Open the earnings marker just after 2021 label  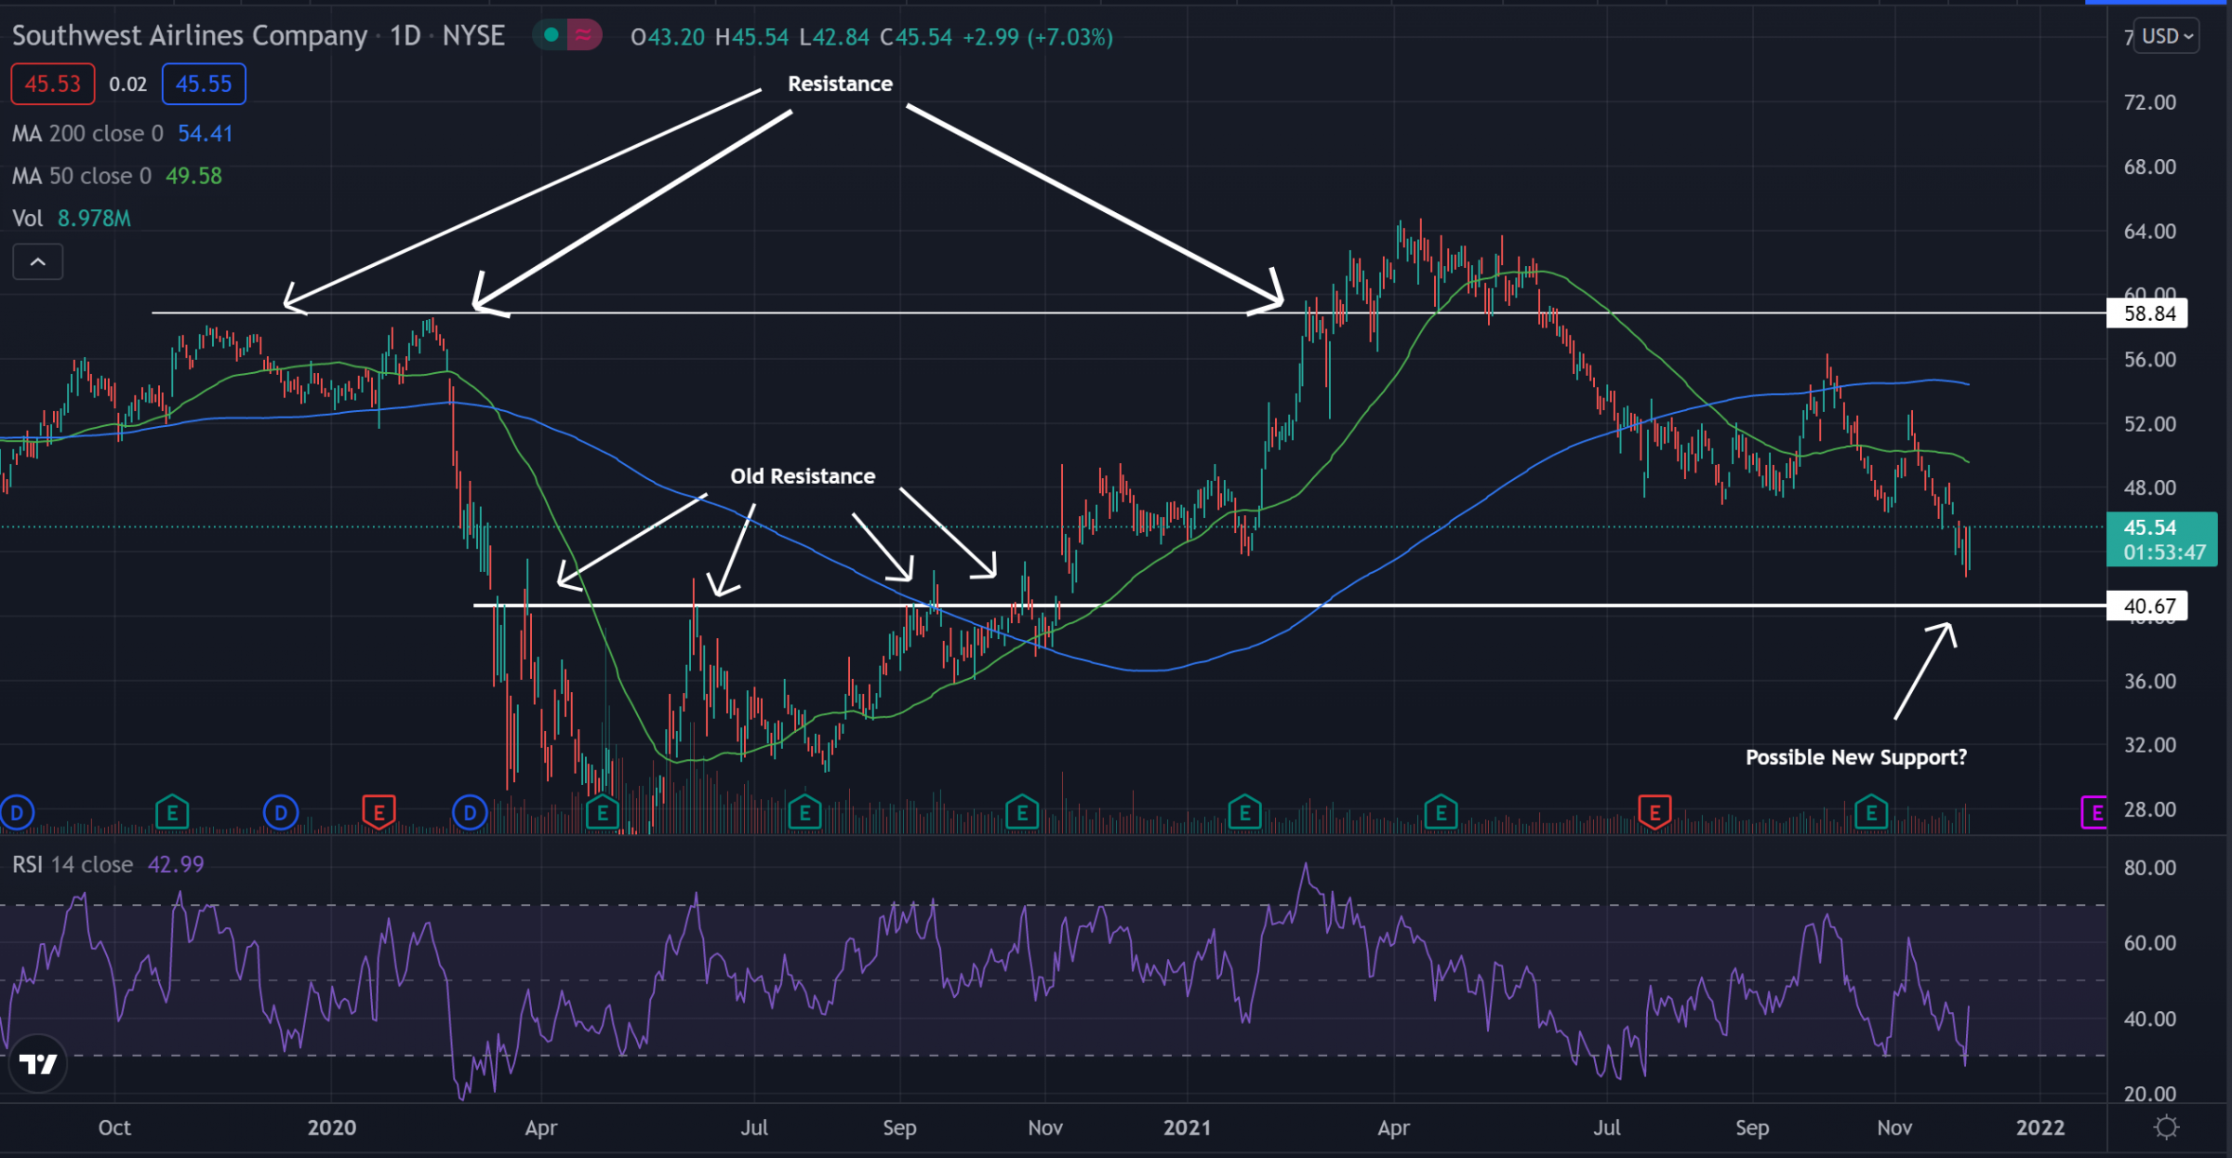point(1244,814)
